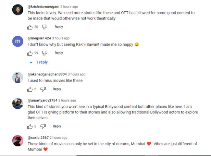Reply to the "I used to miss movies" comment

click(57, 89)
